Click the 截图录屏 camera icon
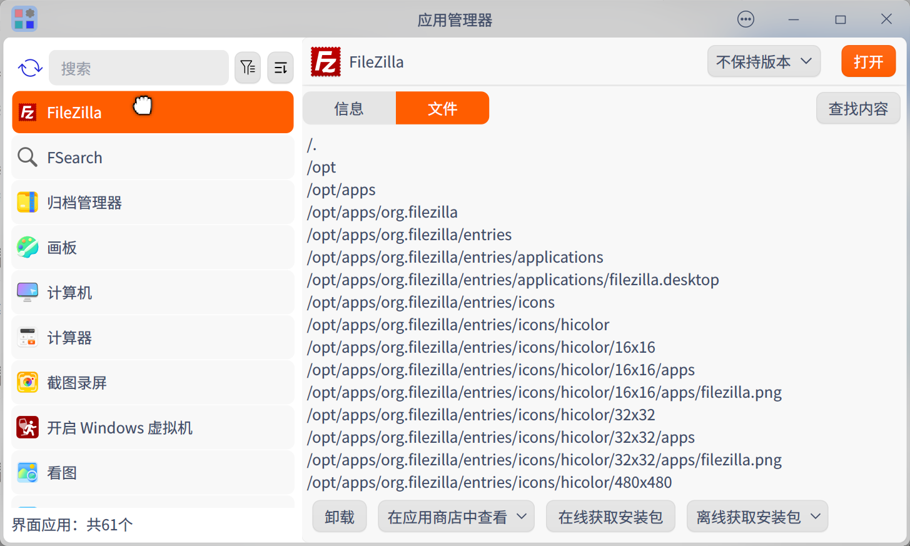The image size is (910, 546). [x=28, y=383]
